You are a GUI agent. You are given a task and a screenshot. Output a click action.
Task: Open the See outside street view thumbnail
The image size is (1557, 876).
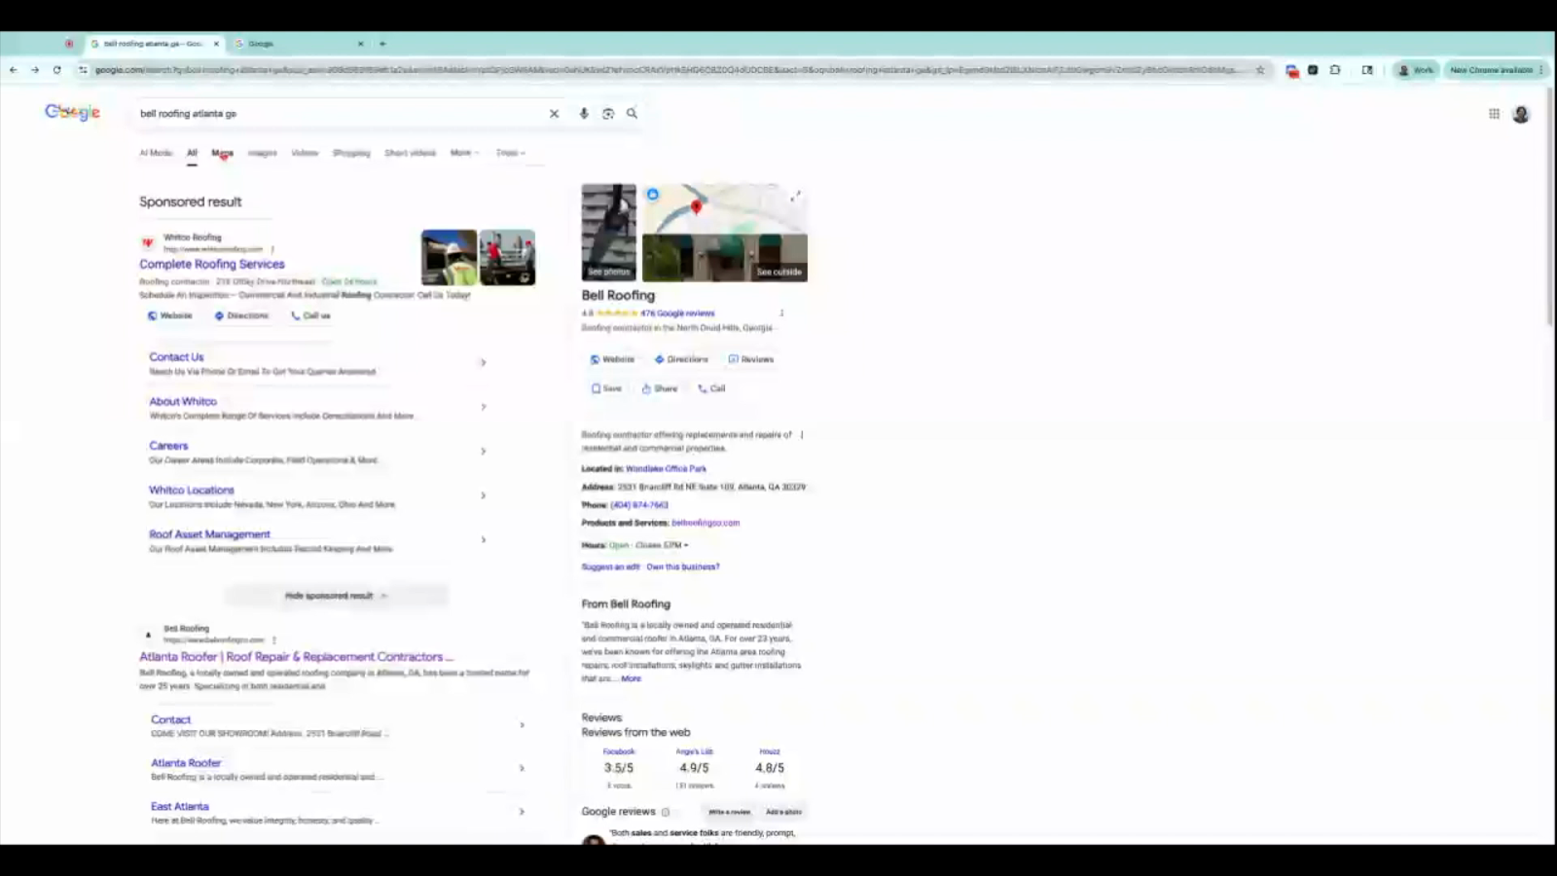click(x=725, y=258)
